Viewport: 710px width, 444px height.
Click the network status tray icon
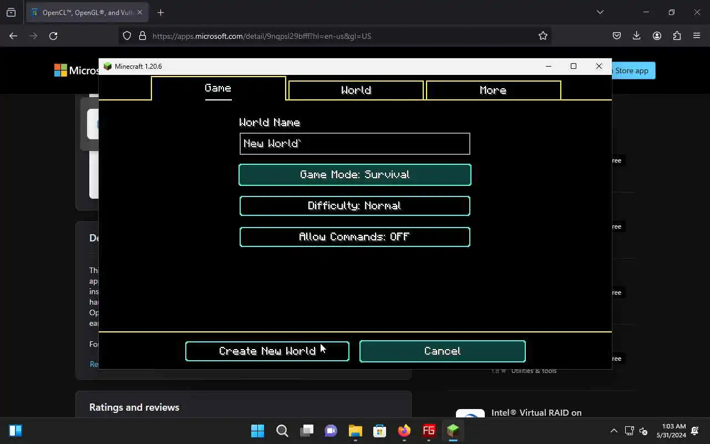tap(629, 431)
